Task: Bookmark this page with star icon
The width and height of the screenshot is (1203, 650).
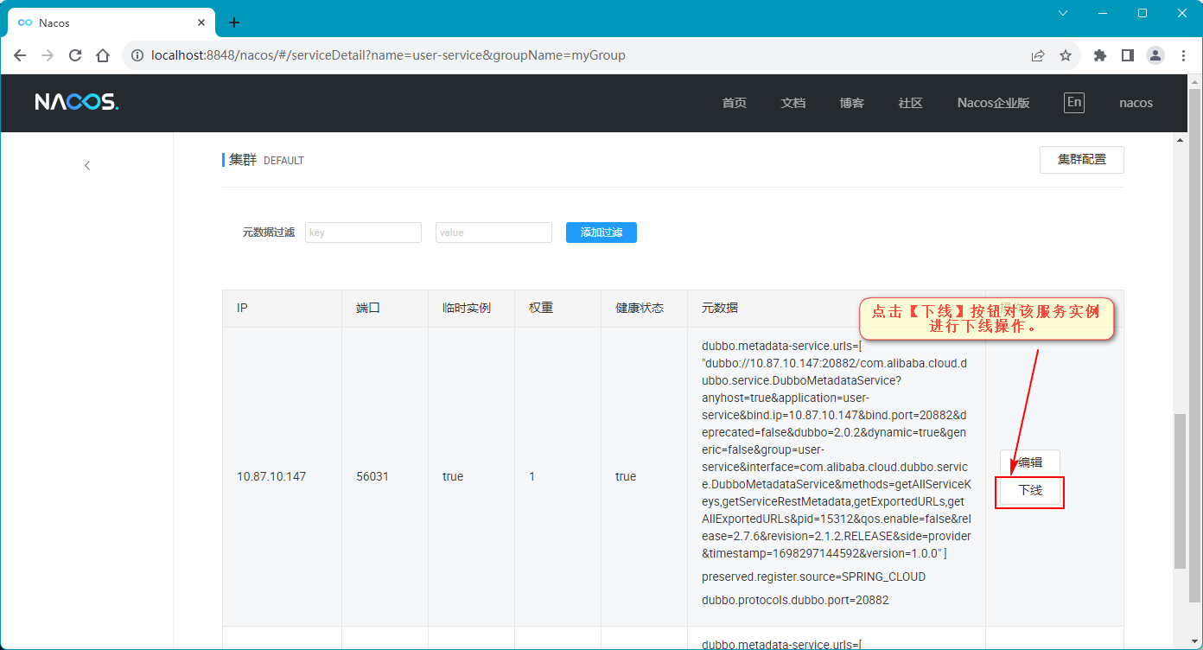Action: click(x=1066, y=55)
